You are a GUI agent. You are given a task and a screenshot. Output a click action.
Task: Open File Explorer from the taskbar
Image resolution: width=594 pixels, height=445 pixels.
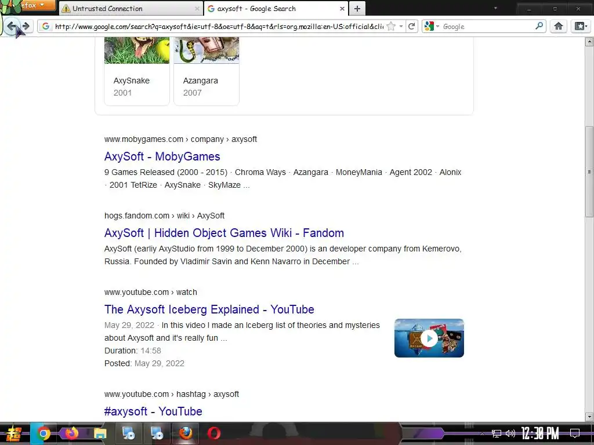pyautogui.click(x=100, y=433)
